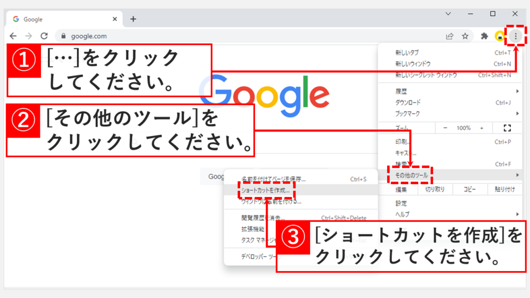This screenshot has height=298, width=530.
Task: Expand the ヘルプ submenu
Action: click(x=450, y=214)
